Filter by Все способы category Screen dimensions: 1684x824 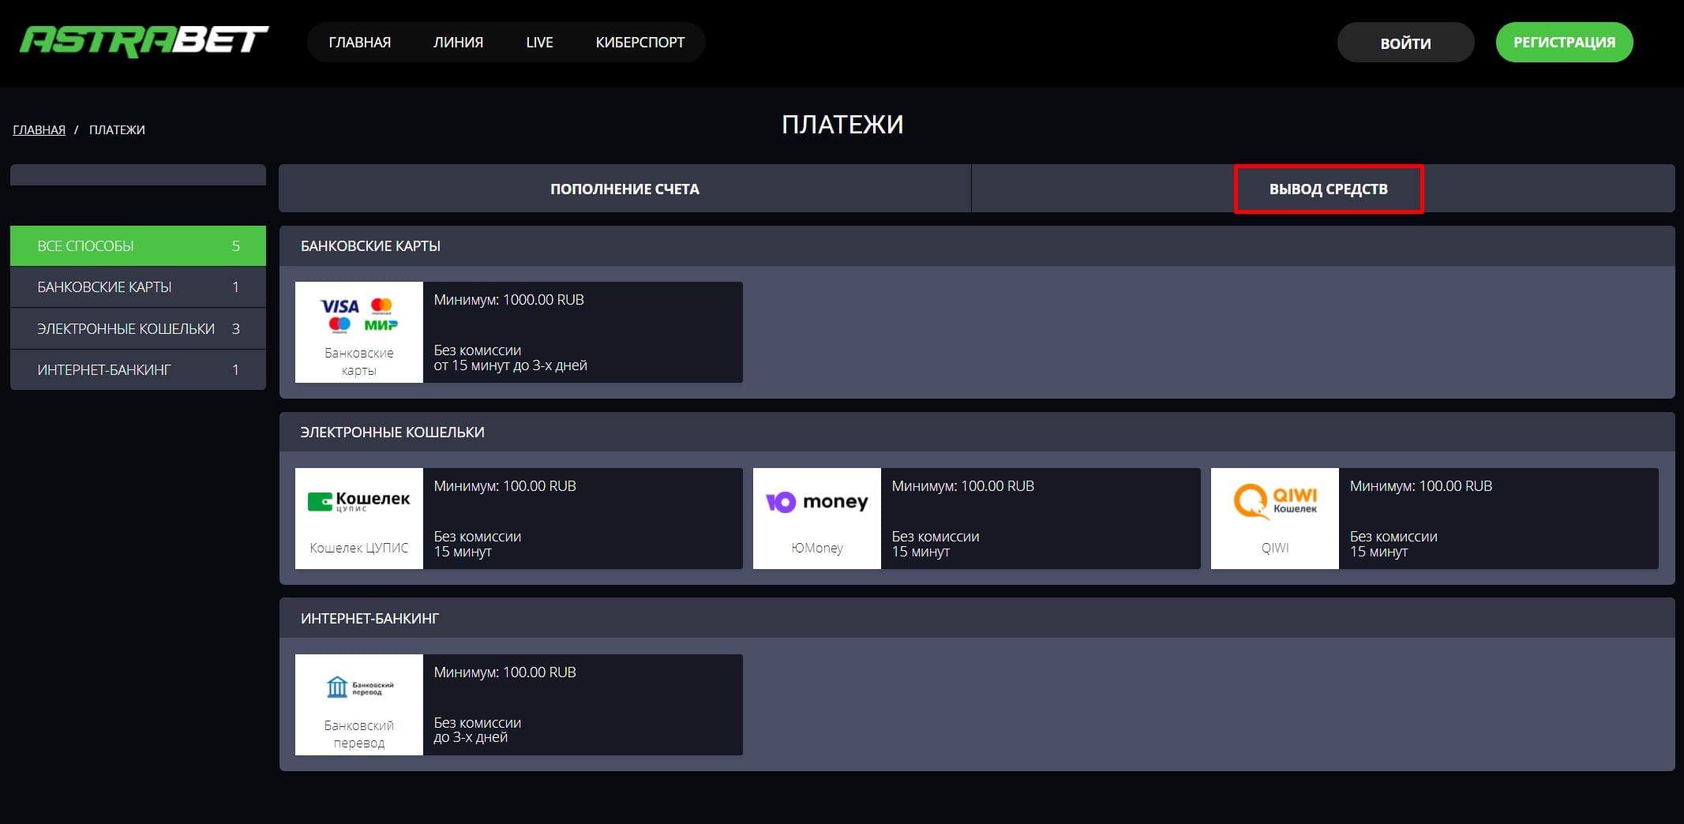[138, 246]
